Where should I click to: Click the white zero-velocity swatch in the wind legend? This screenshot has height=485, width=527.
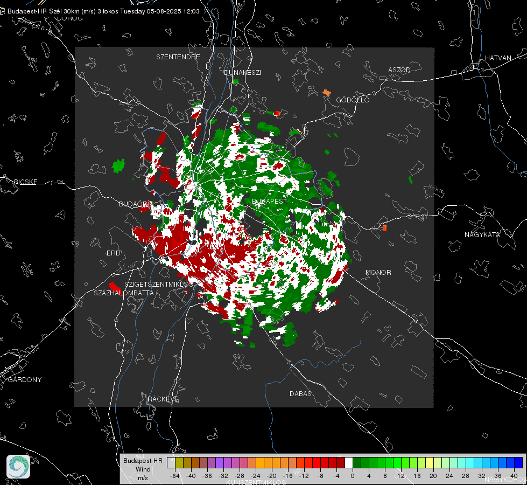click(349, 462)
